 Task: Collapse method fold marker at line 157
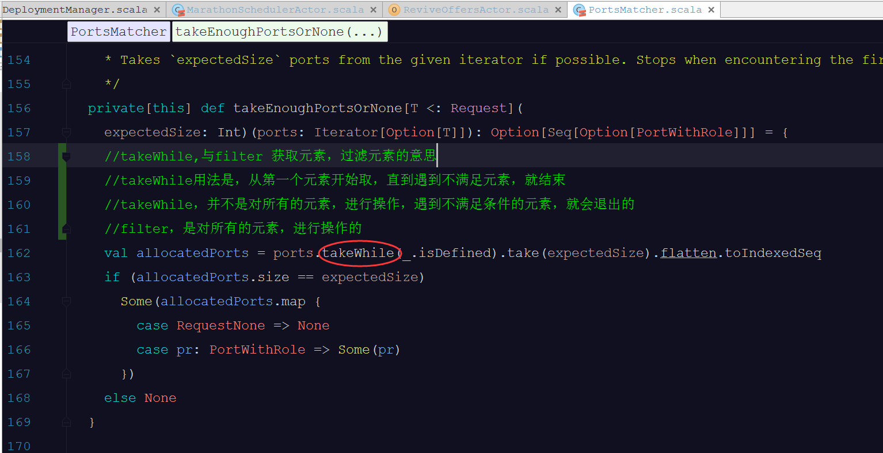[66, 132]
